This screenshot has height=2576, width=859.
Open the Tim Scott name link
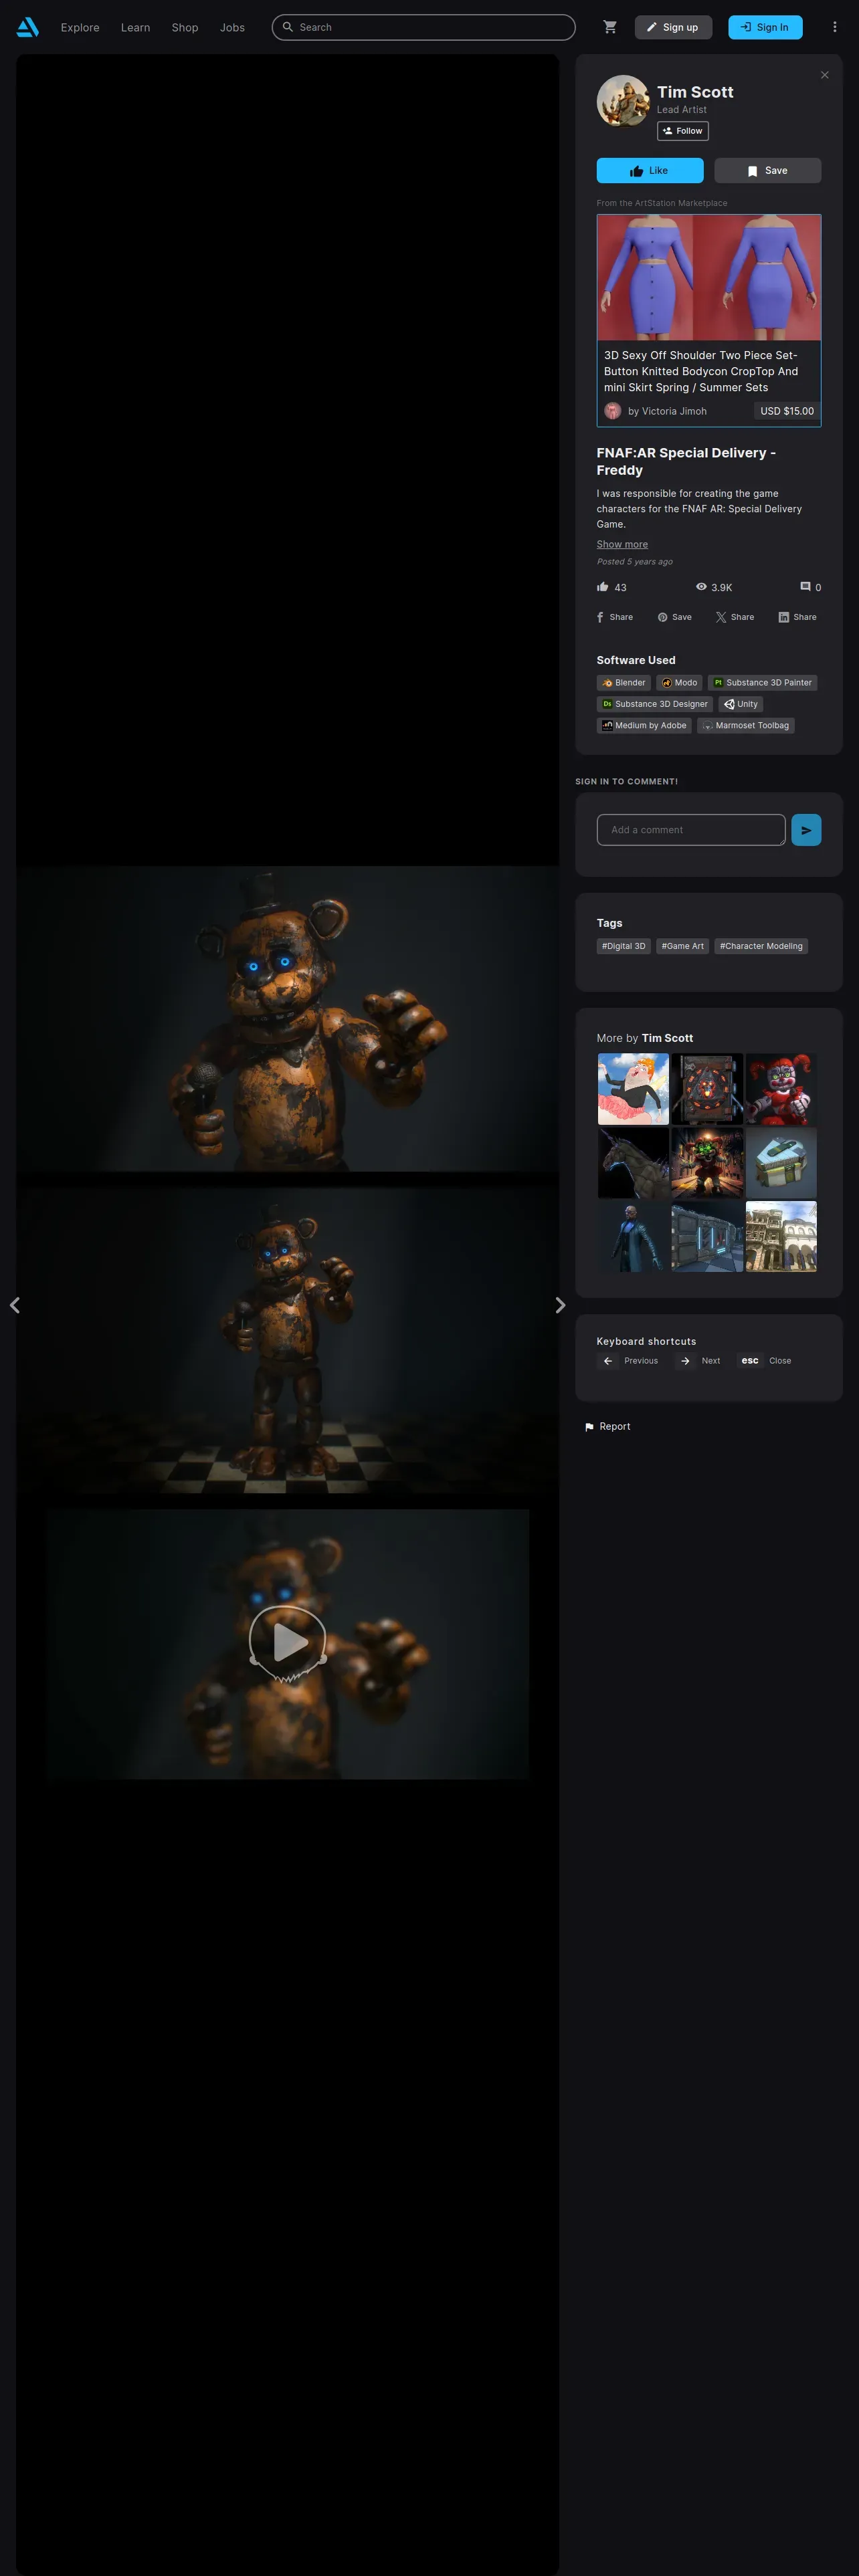click(x=695, y=92)
